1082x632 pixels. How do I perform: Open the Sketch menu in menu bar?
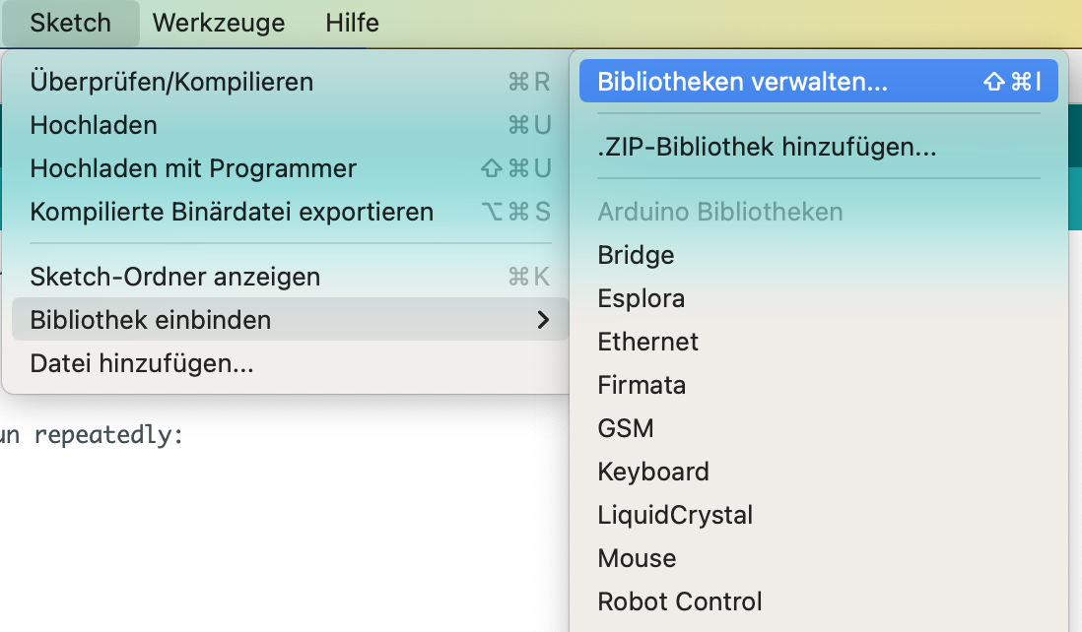[70, 23]
